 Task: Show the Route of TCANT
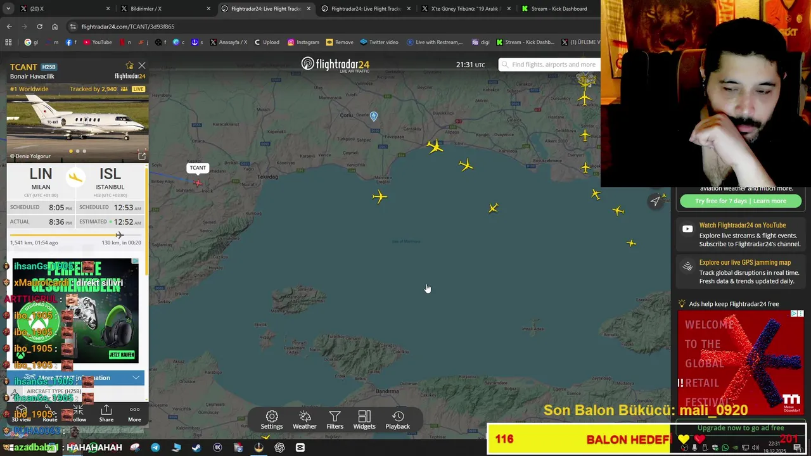(x=50, y=414)
